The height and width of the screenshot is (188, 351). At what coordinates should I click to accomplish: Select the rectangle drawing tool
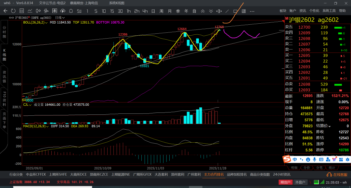coord(235,11)
